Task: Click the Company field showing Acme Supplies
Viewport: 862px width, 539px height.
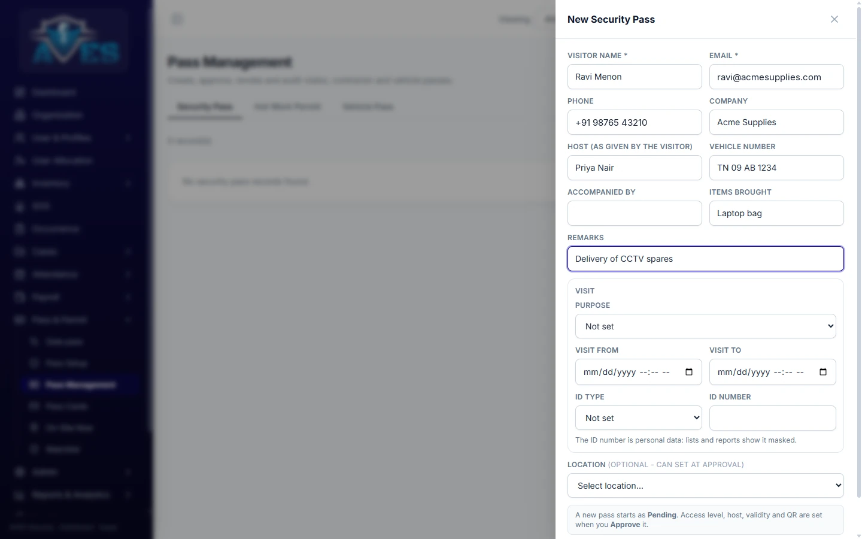Action: click(776, 122)
